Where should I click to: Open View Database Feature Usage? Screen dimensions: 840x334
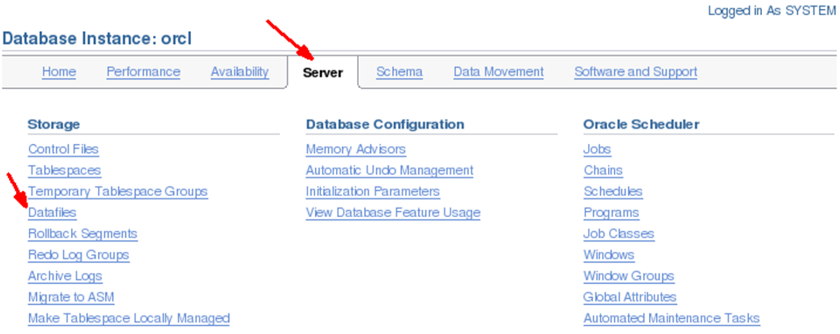[x=393, y=213]
